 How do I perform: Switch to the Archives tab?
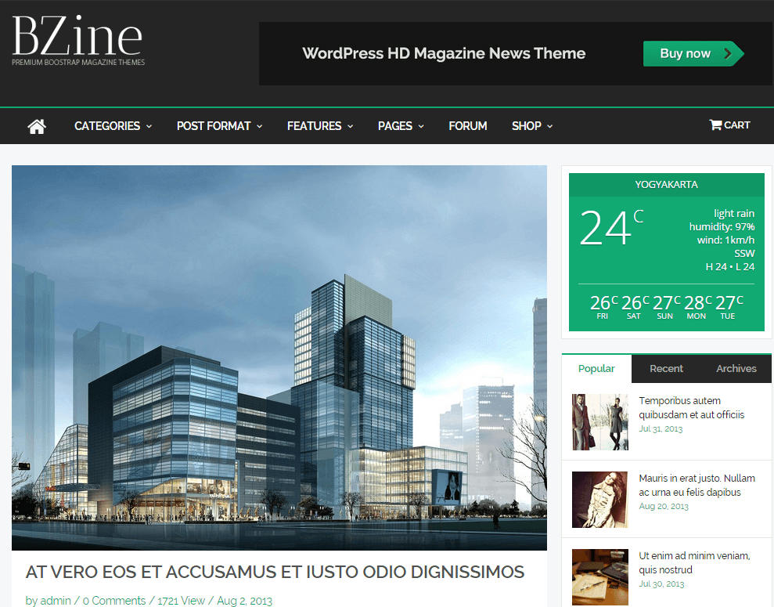click(x=736, y=369)
